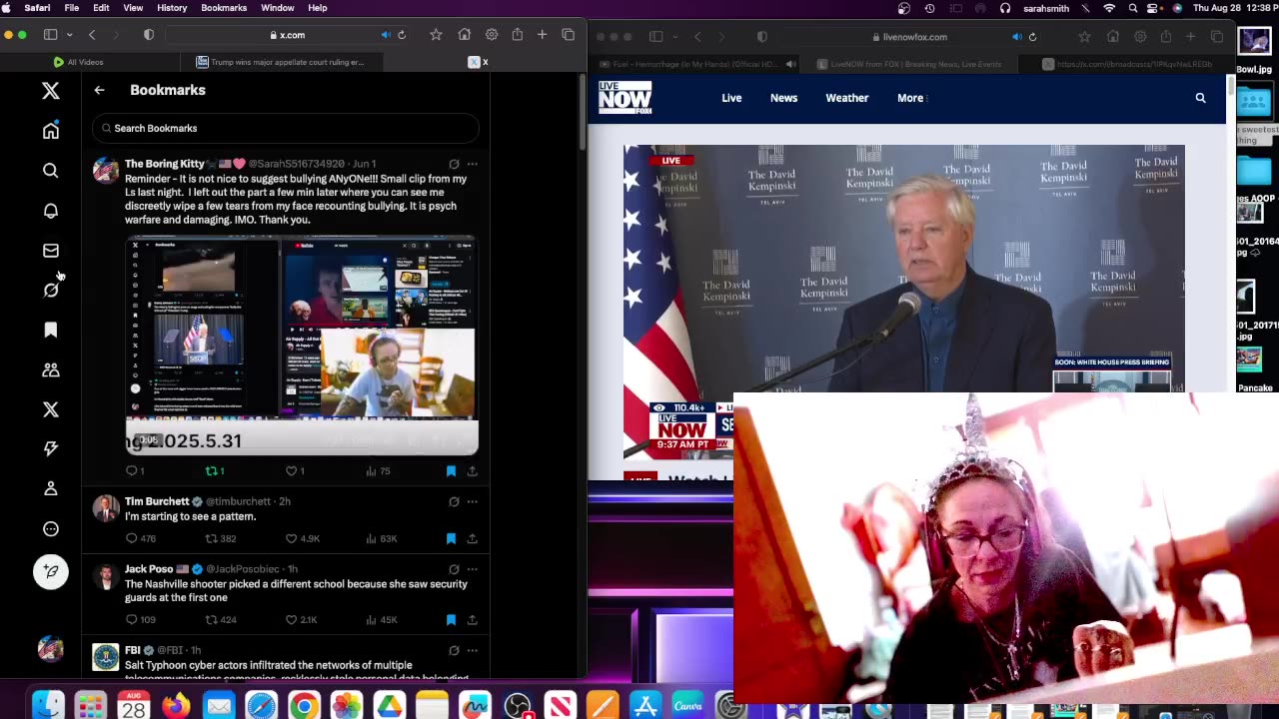Open Google Chrome from the Dock

(304, 706)
